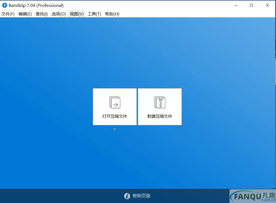The width and height of the screenshot is (276, 203).
Task: Open the 选项(O) menu
Action: [x=59, y=14]
